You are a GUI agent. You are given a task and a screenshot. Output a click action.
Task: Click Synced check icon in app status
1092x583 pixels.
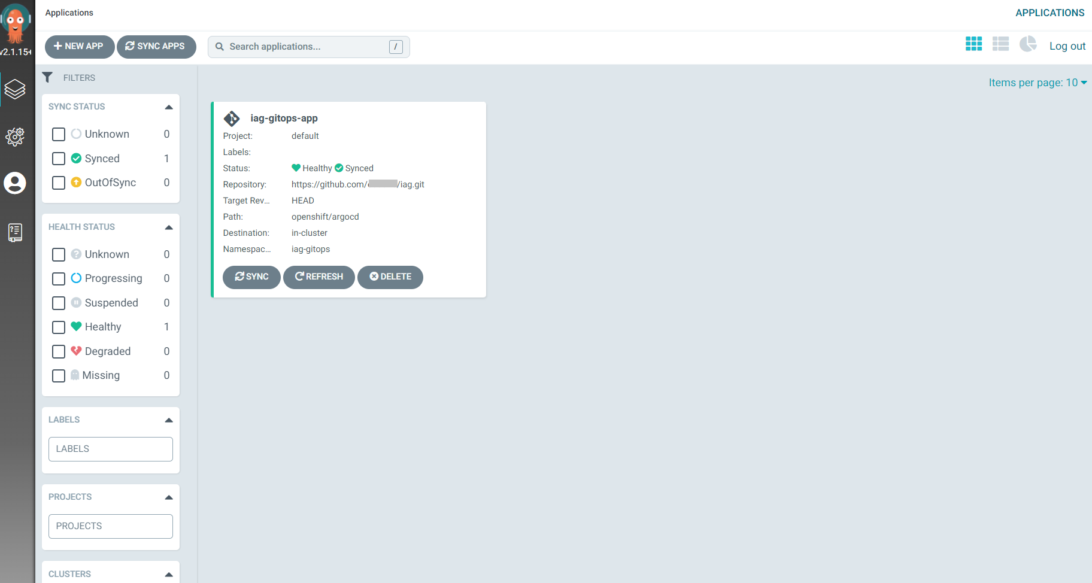(339, 168)
